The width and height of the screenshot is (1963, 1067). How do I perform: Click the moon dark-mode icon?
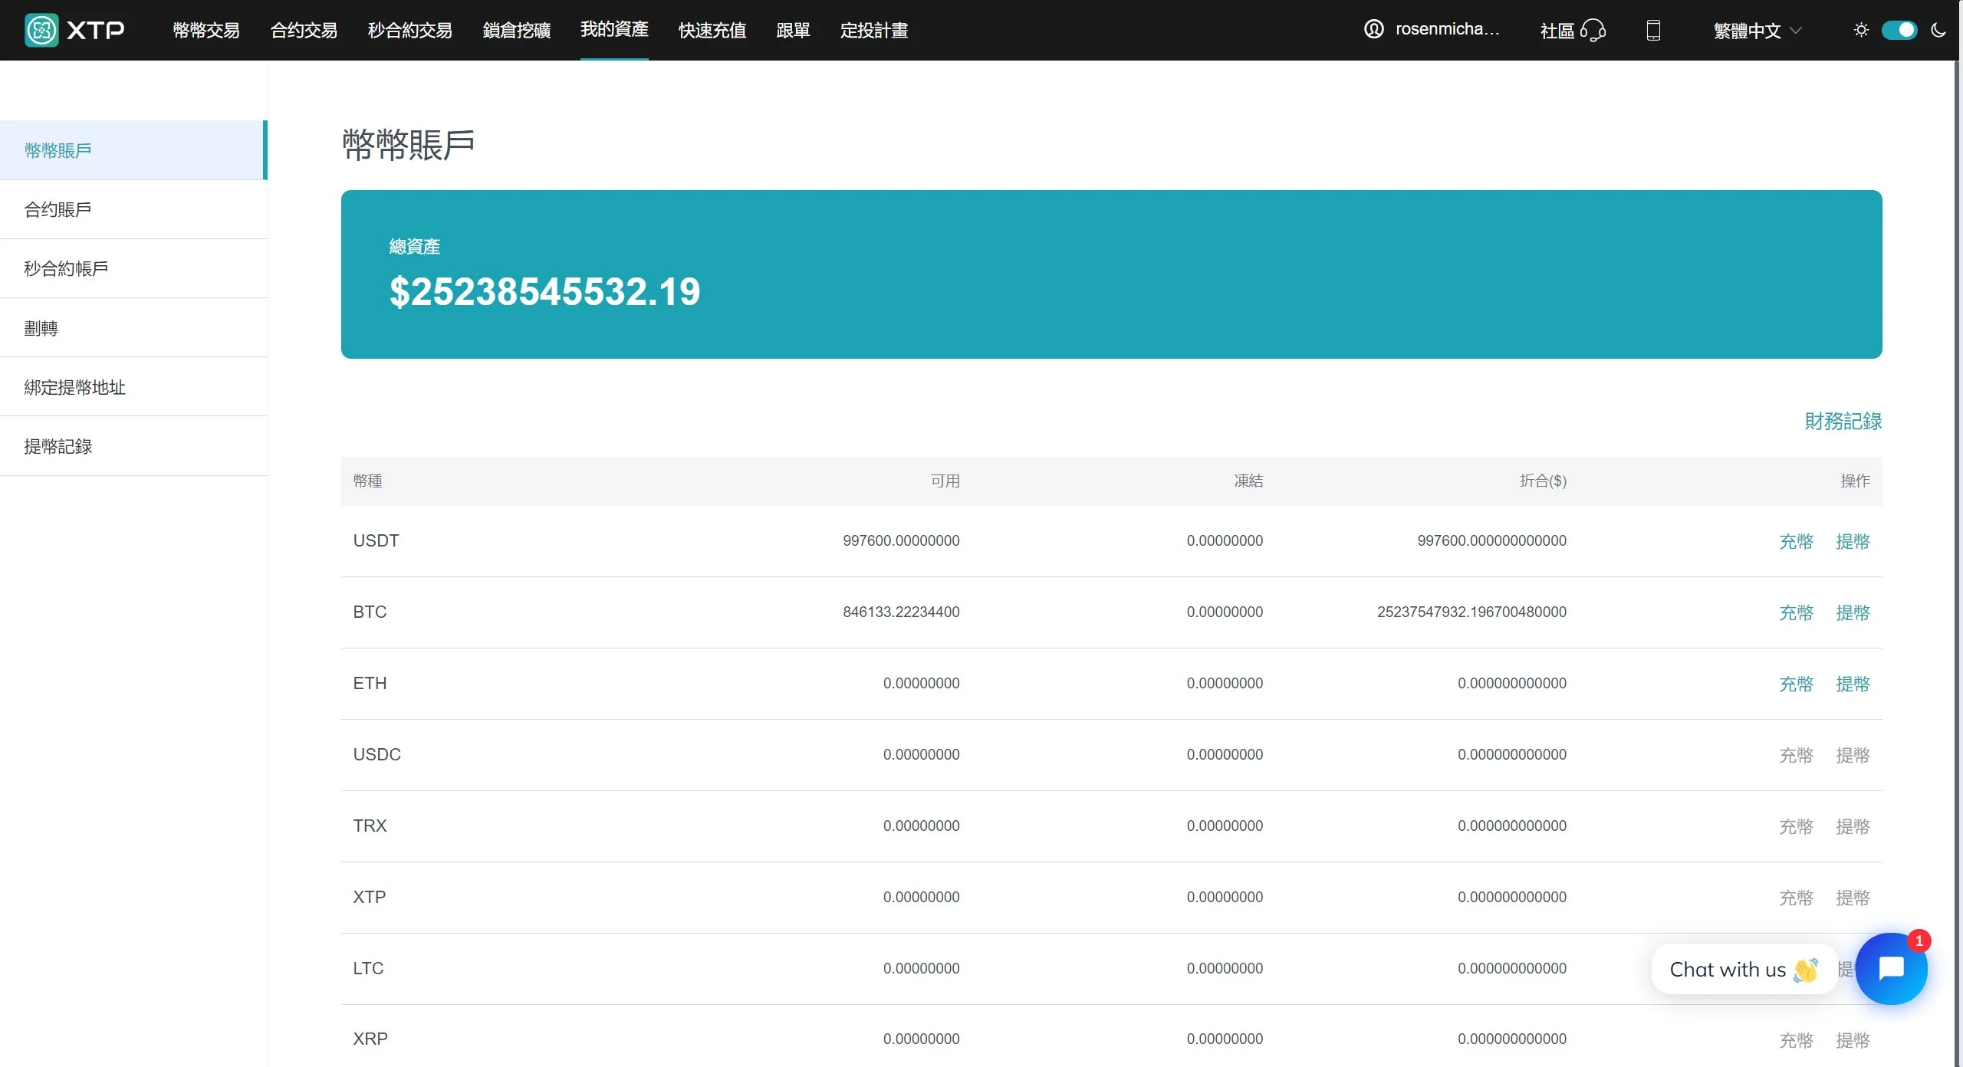click(1938, 30)
